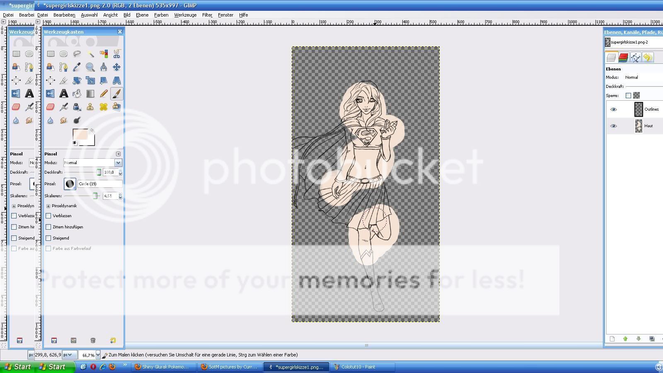Click the Skalieren slider handle
Image resolution: width=663 pixels, height=373 pixels.
tap(95, 196)
